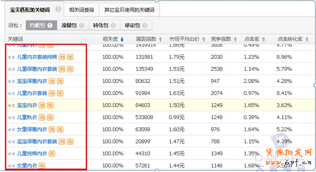This screenshot has width=316, height=172.
Task: Click question mark icon on 均衡包
Action: pos(50,26)
